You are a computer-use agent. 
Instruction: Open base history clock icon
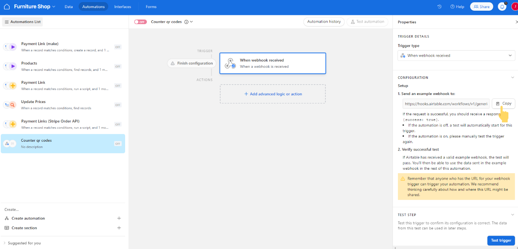[x=439, y=7]
